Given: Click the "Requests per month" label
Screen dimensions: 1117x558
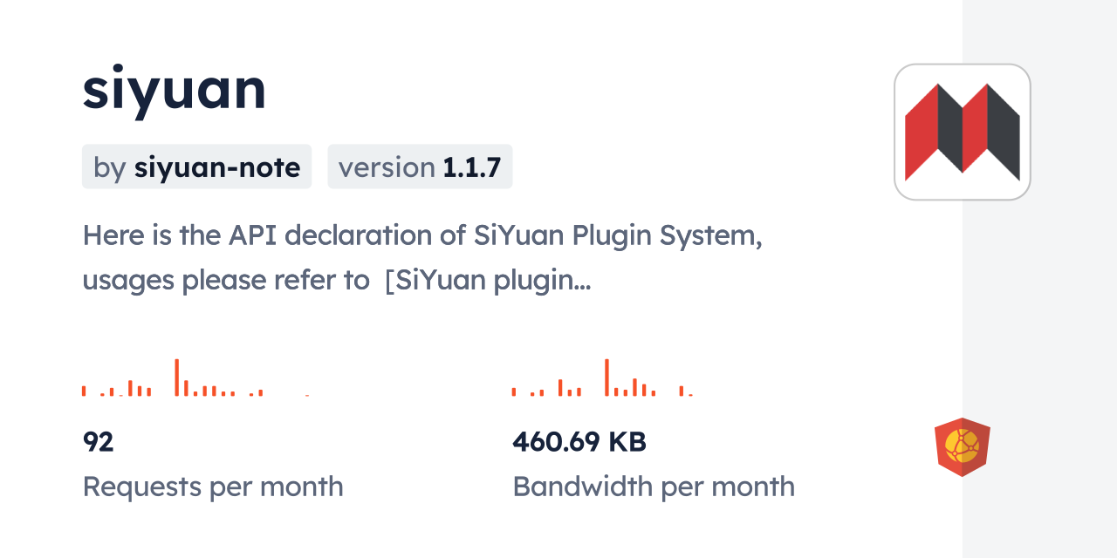Looking at the screenshot, I should click(213, 487).
